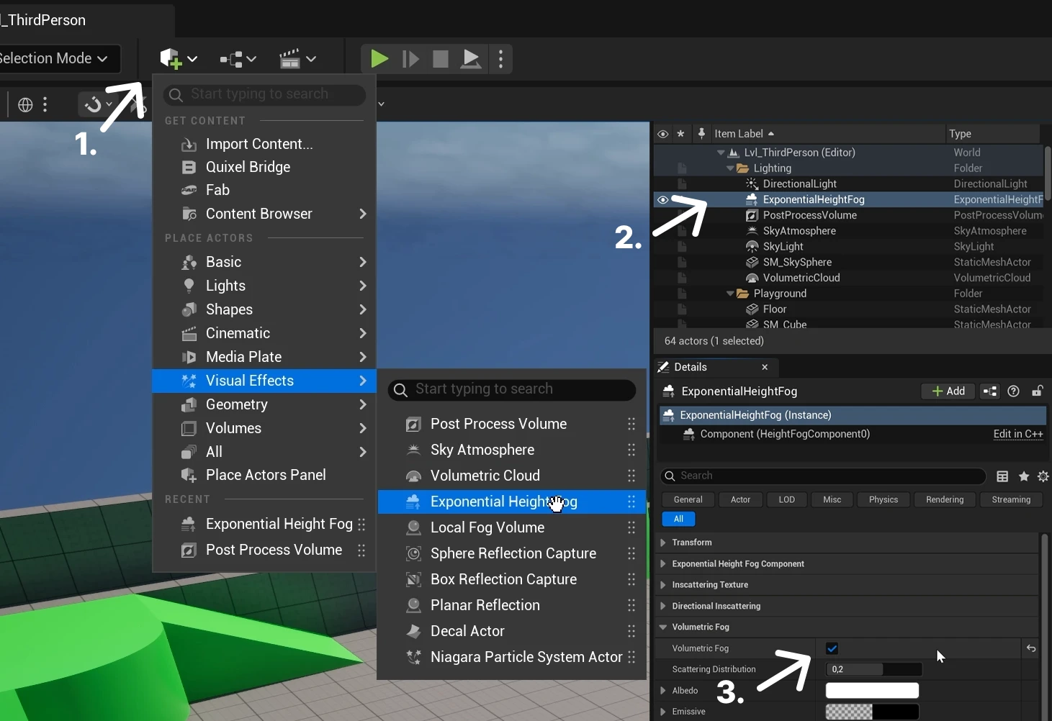The height and width of the screenshot is (721, 1052).
Task: Click the Sphere Reflection Capture icon
Action: [x=413, y=554]
